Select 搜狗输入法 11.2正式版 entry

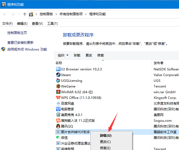tap(78, 120)
